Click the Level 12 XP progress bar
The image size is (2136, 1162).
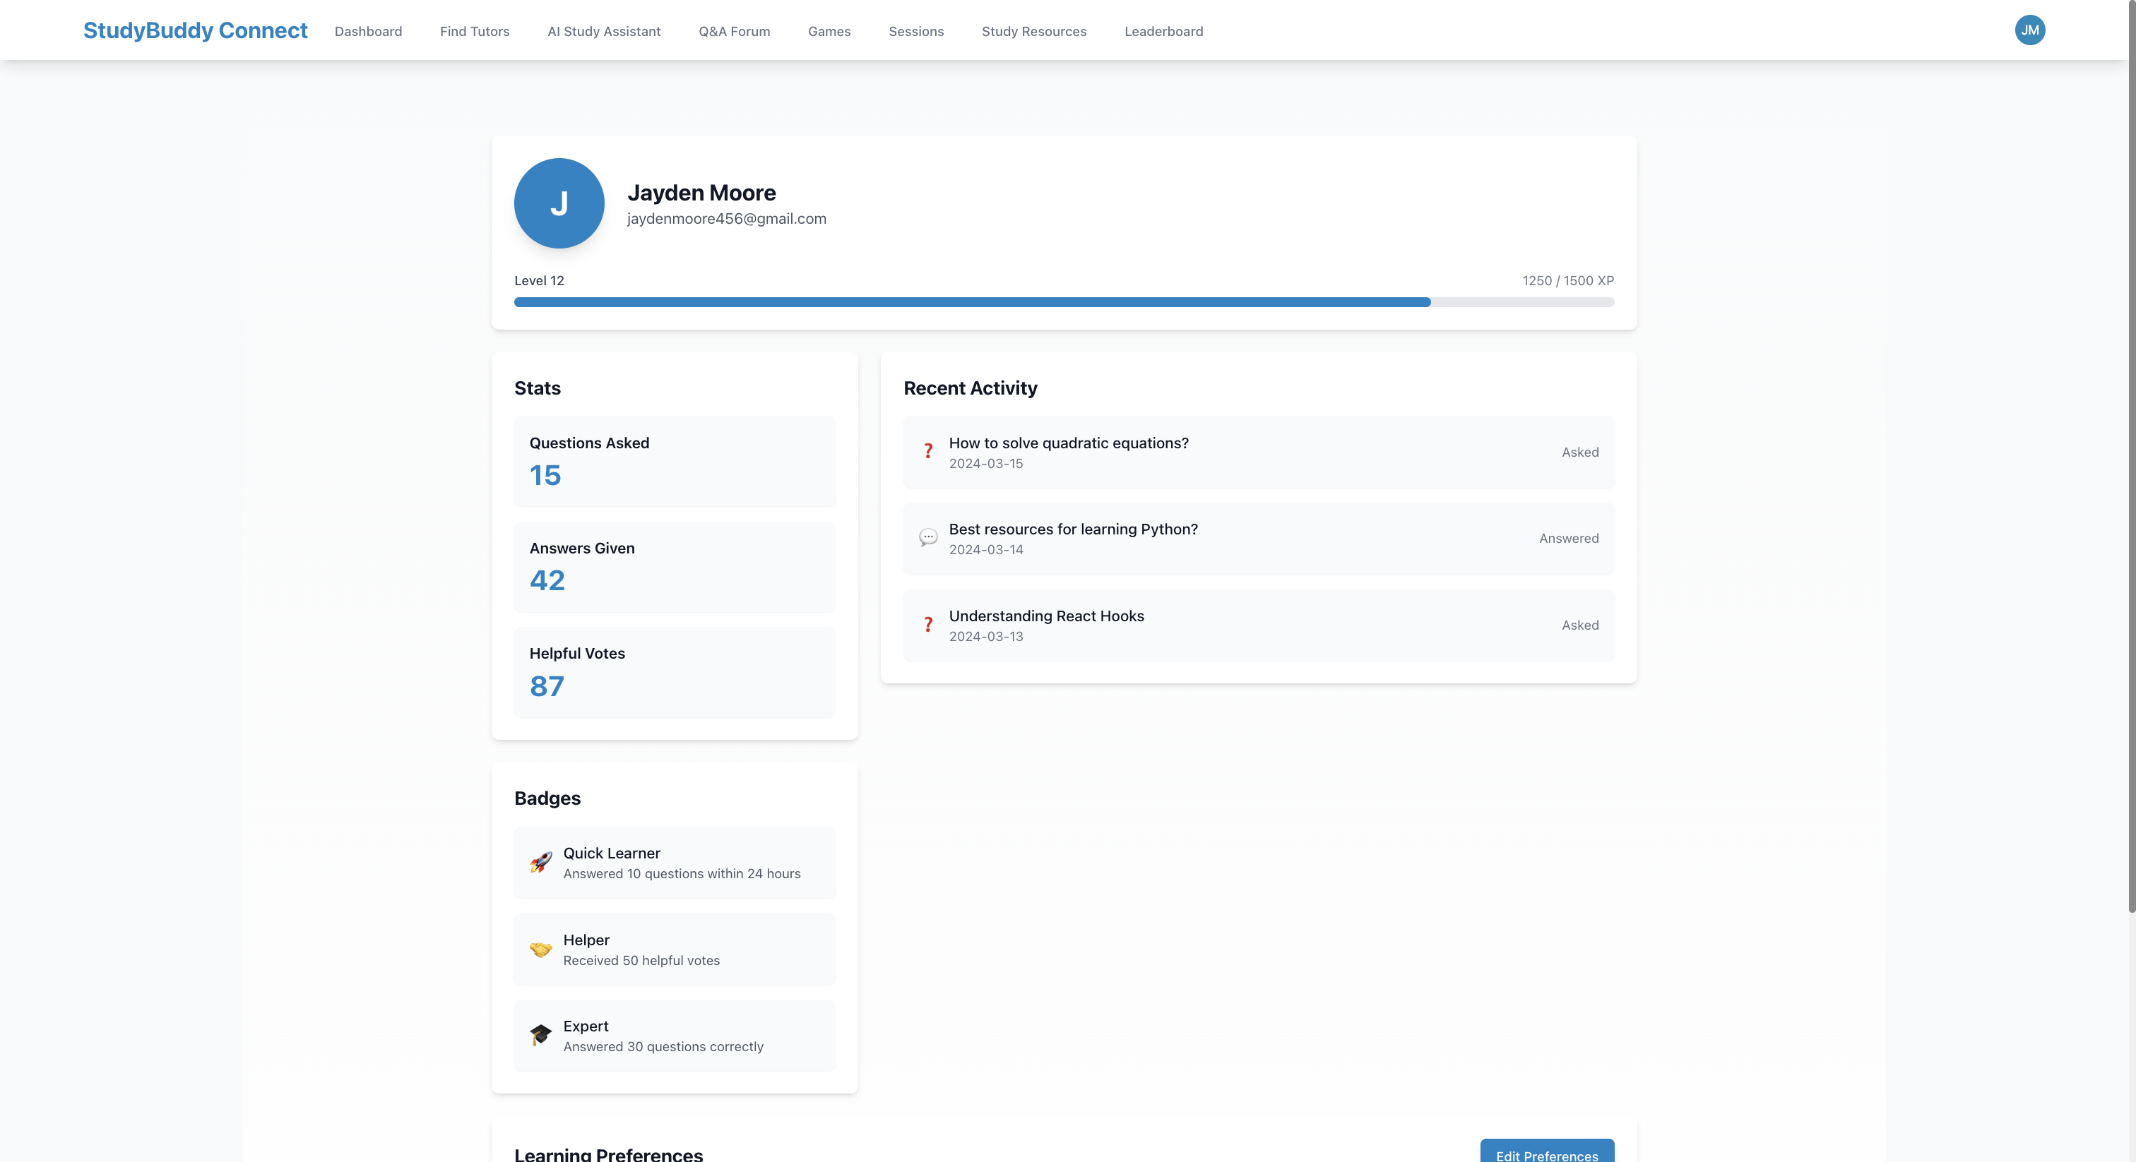[x=1063, y=303]
